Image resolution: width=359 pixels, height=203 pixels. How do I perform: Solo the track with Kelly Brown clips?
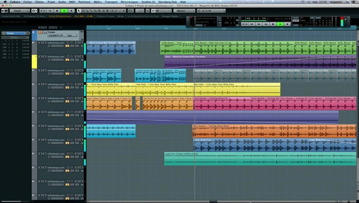(45, 43)
